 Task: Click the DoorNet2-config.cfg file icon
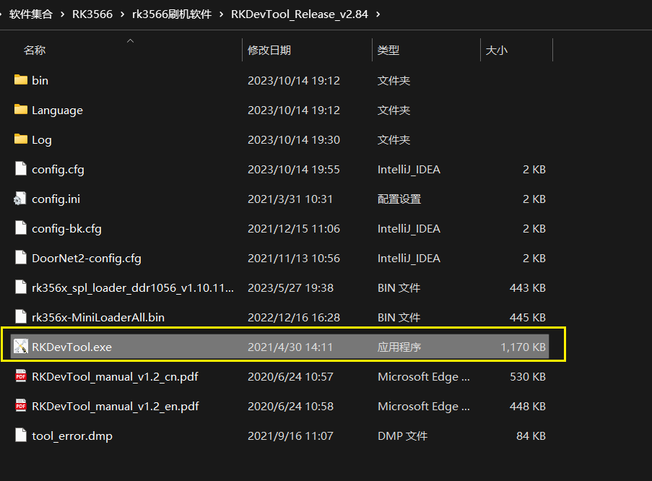(x=21, y=258)
